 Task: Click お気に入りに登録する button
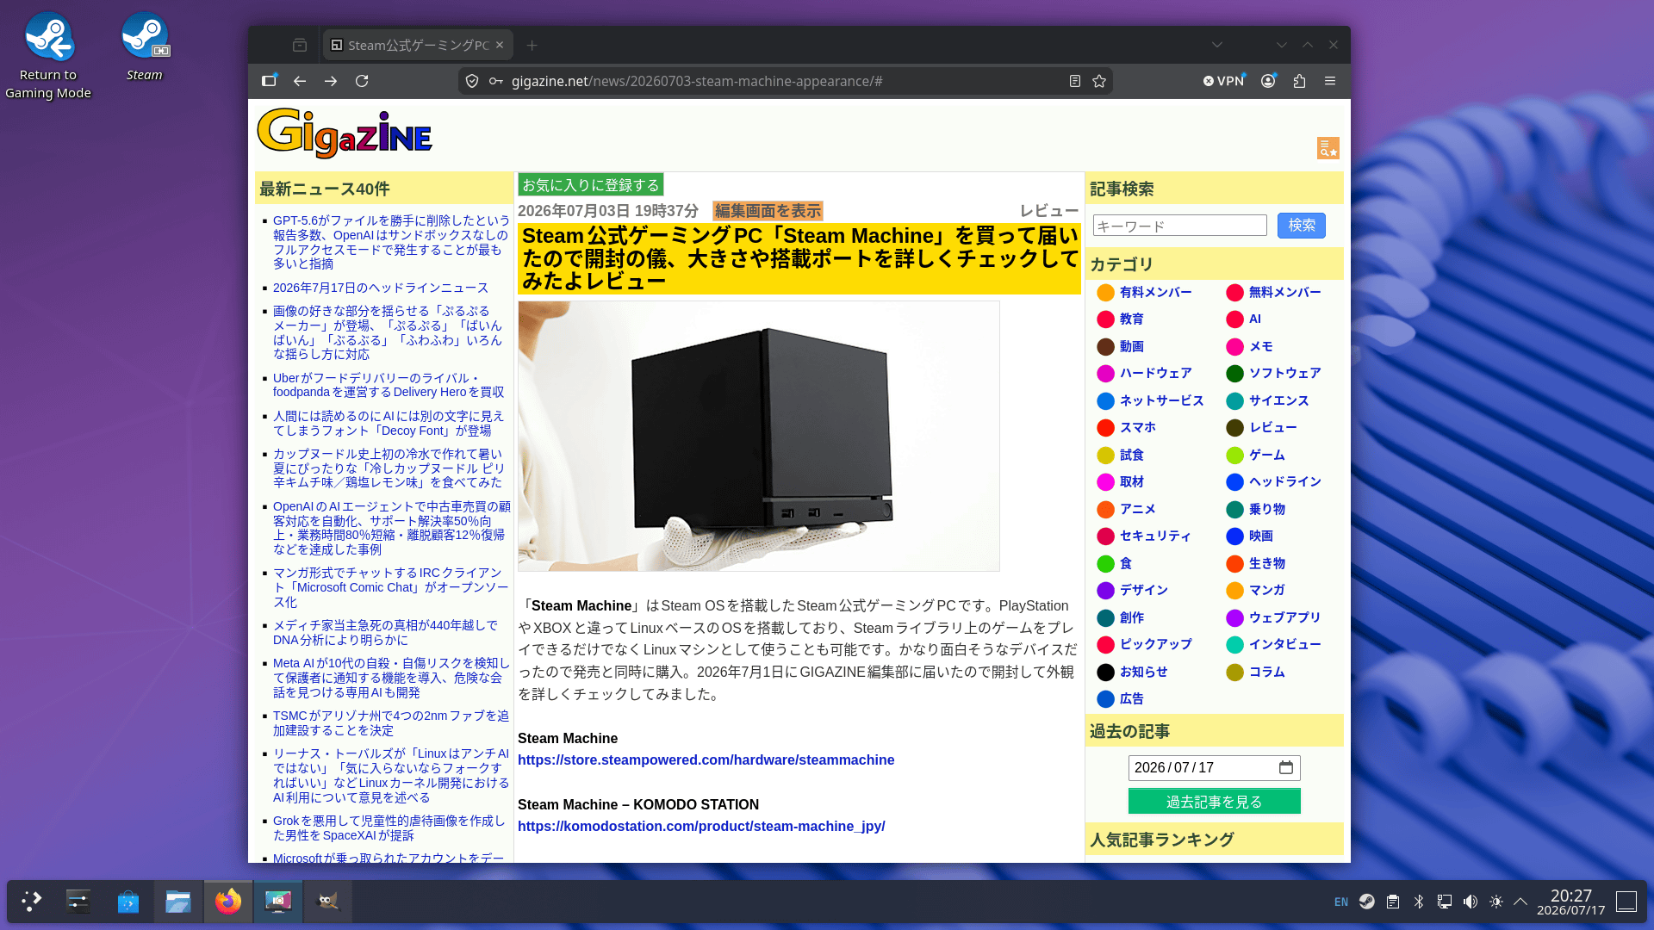pos(591,185)
